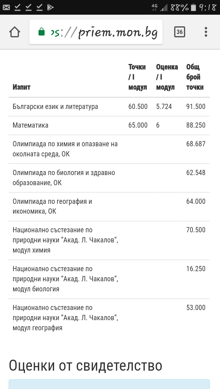Open the tab switcher showing 36 tabs
Image resolution: width=220 pixels, height=389 pixels.
pos(180,32)
